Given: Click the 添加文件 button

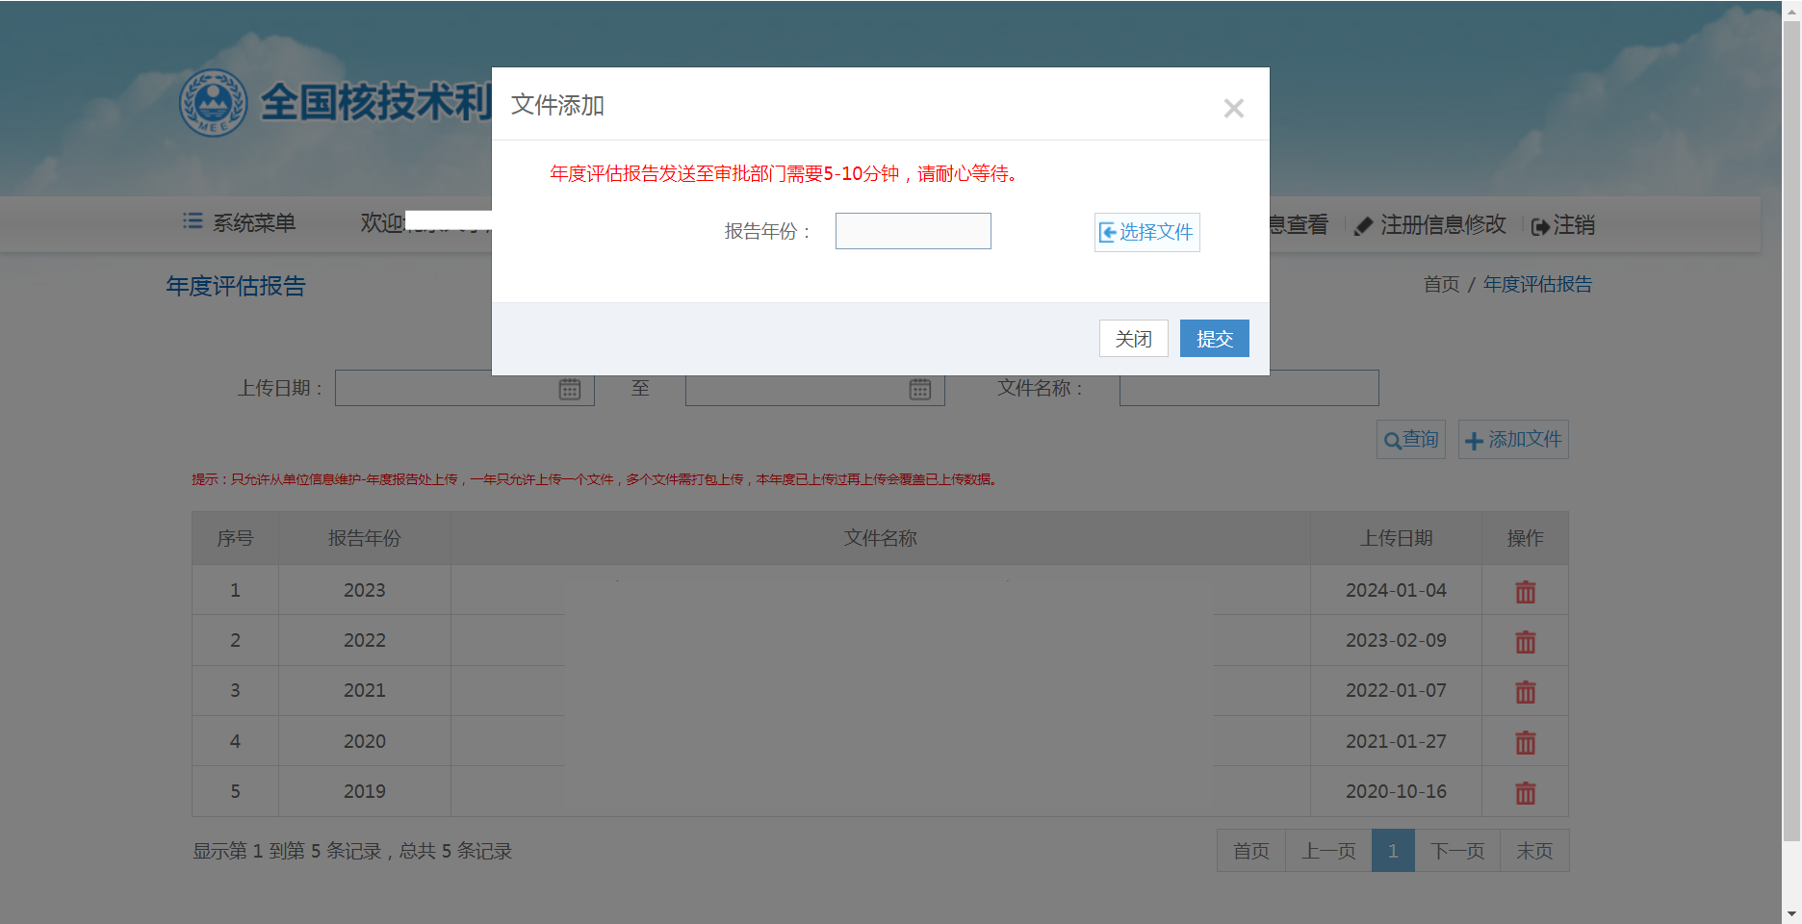Looking at the screenshot, I should [1513, 440].
